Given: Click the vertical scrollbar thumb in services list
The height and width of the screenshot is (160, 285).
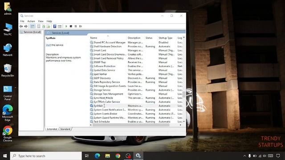Looking at the screenshot, I should (184, 94).
